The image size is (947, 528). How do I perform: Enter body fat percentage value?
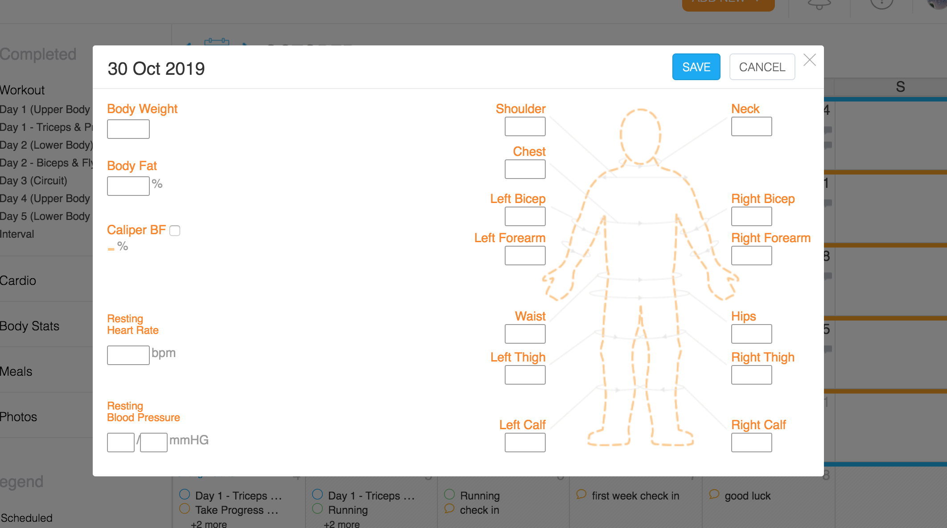click(128, 185)
